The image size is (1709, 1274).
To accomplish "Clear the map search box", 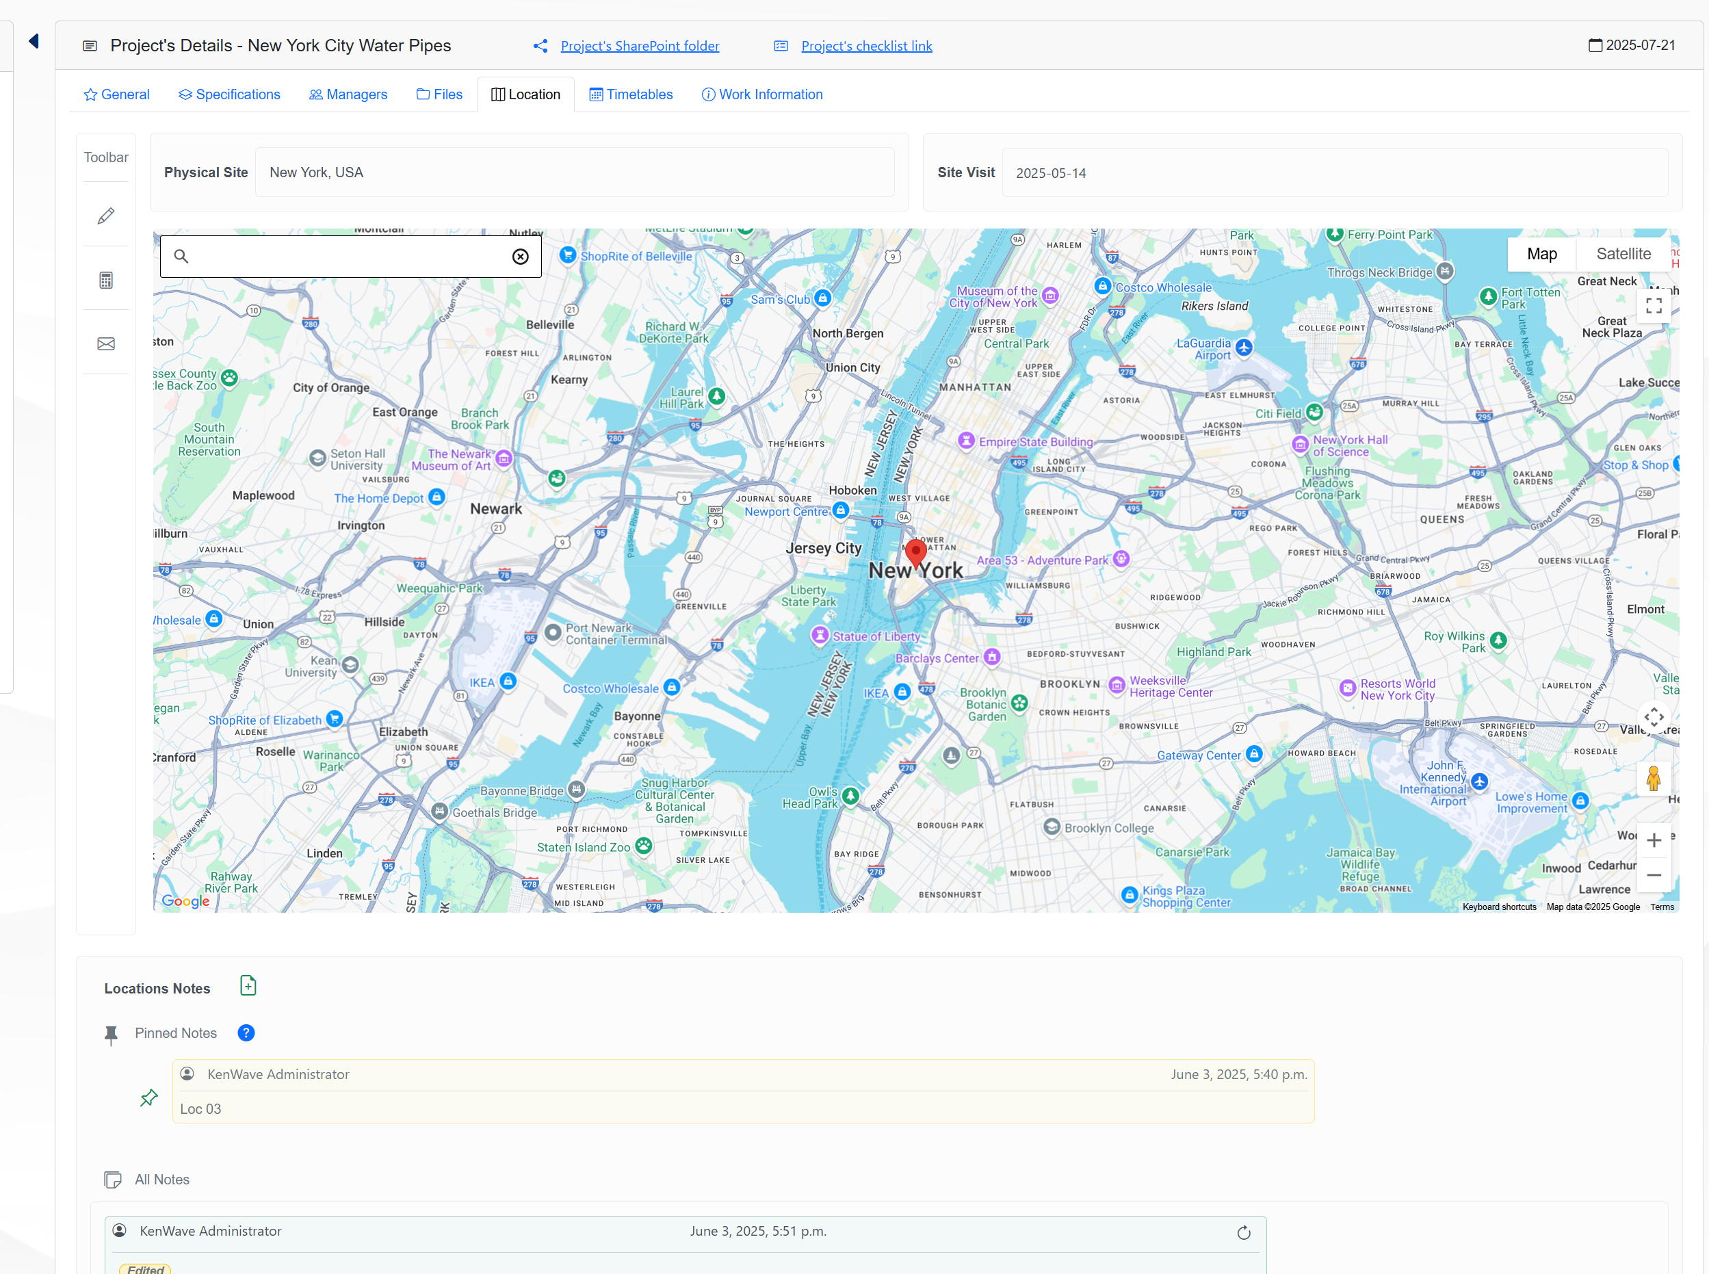I will pos(521,257).
